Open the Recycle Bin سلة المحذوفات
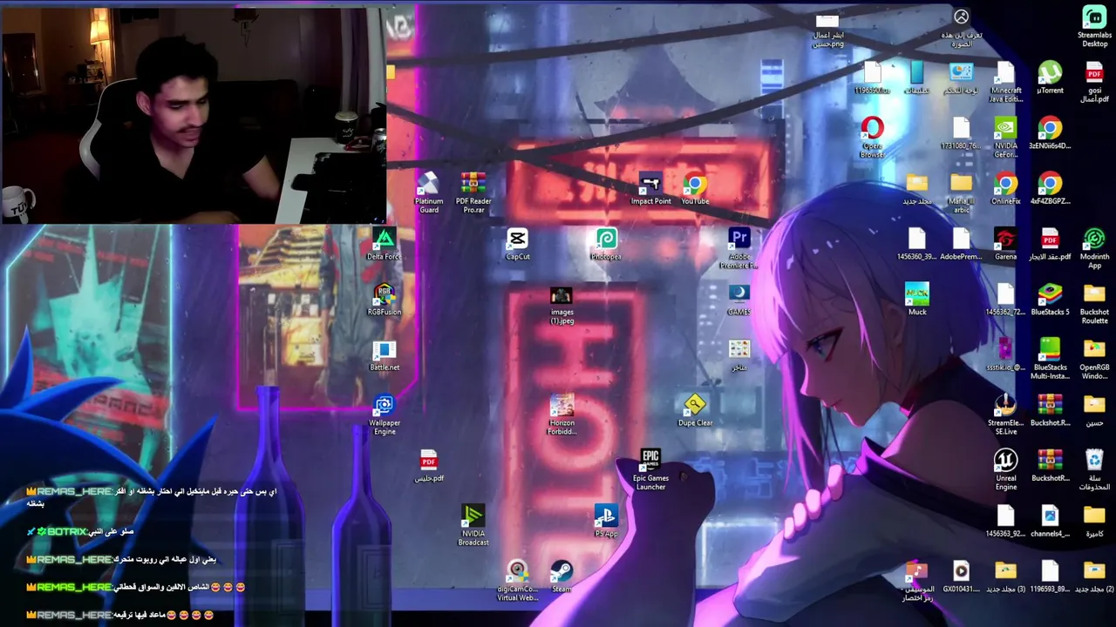1116x627 pixels. point(1094,470)
